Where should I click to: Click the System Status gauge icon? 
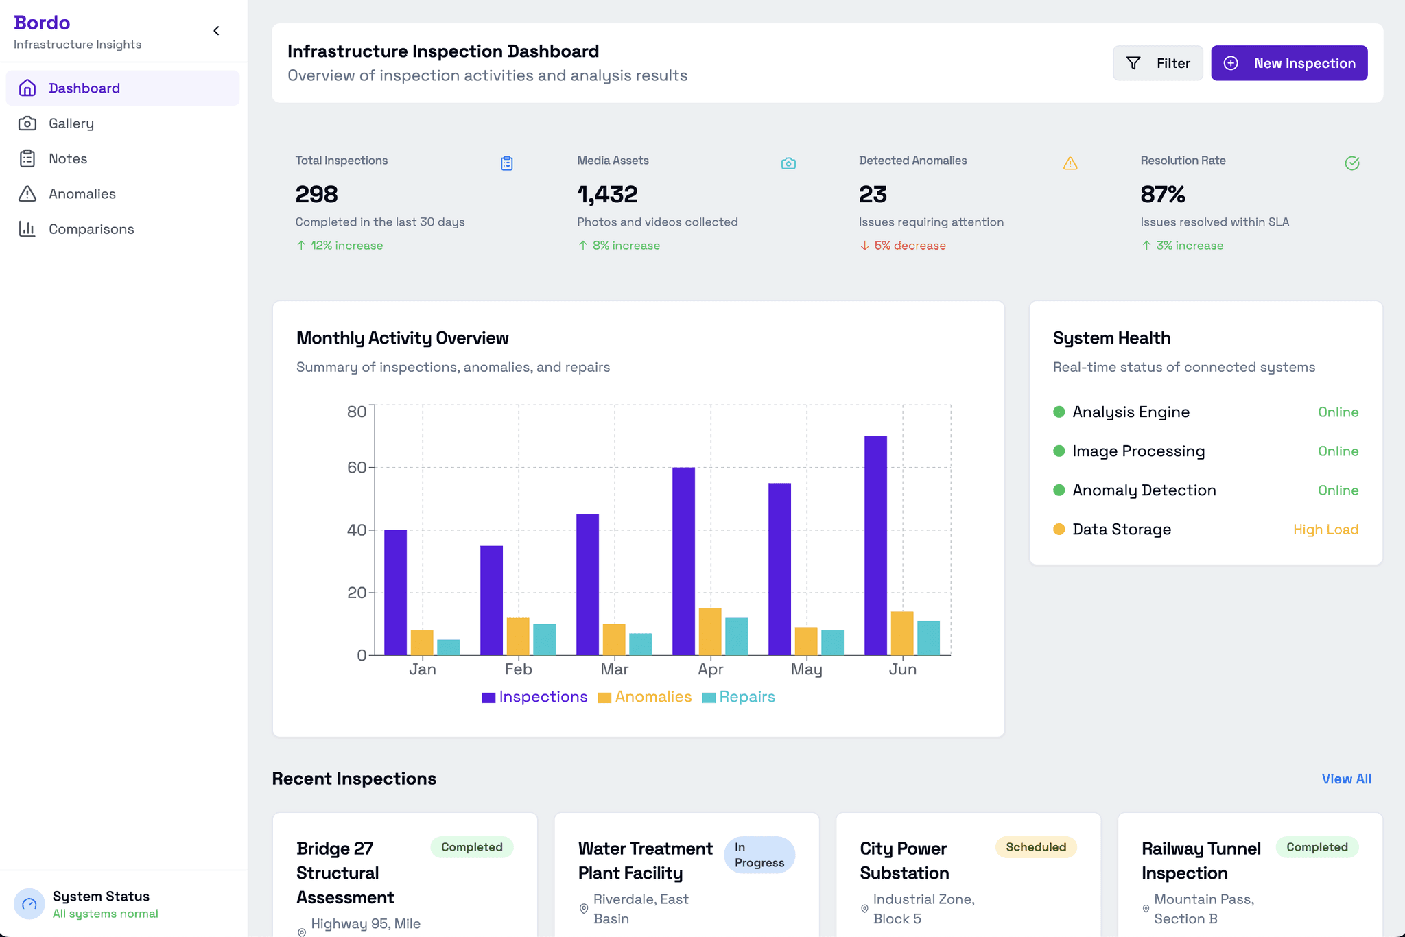pos(29,904)
